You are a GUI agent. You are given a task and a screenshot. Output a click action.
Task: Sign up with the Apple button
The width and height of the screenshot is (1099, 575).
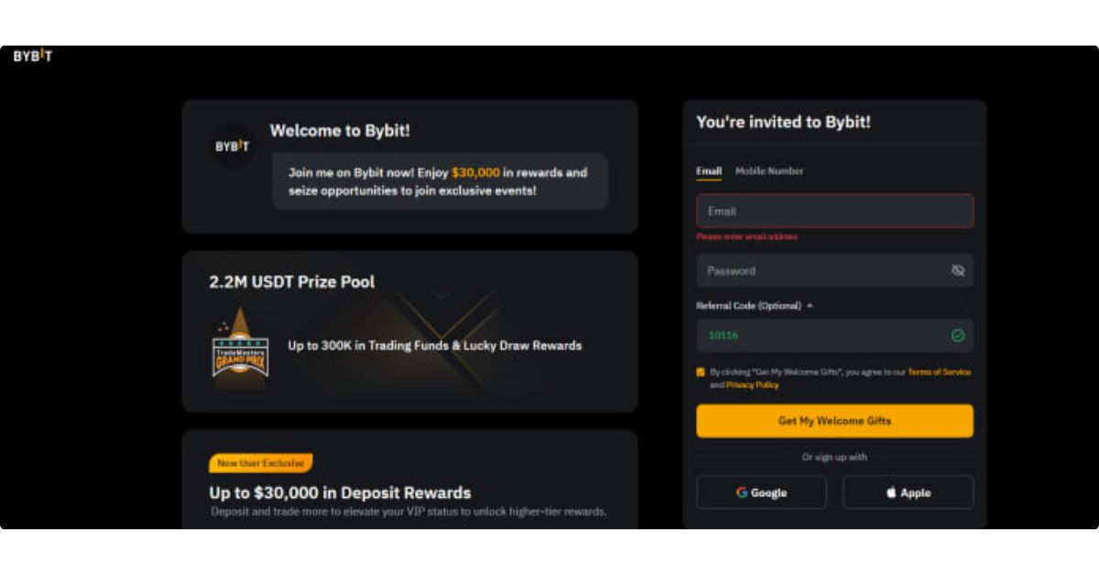pos(909,493)
